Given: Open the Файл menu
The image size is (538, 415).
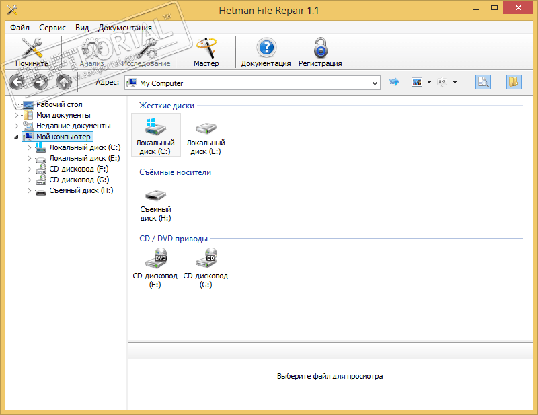Looking at the screenshot, I should (x=20, y=28).
